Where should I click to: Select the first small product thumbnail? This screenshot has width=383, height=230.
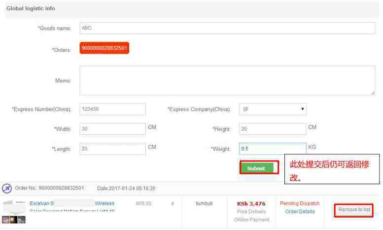5,220
